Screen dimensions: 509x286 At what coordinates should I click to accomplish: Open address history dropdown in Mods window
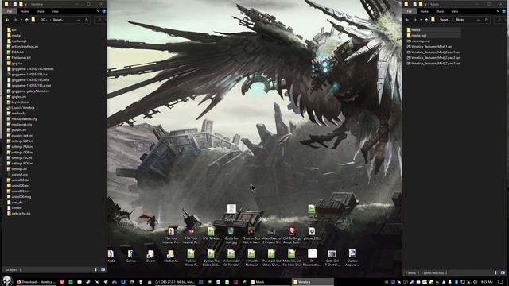[479, 20]
